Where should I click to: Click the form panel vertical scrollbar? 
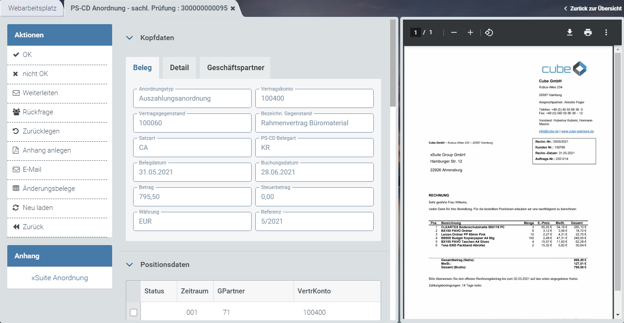(x=393, y=64)
